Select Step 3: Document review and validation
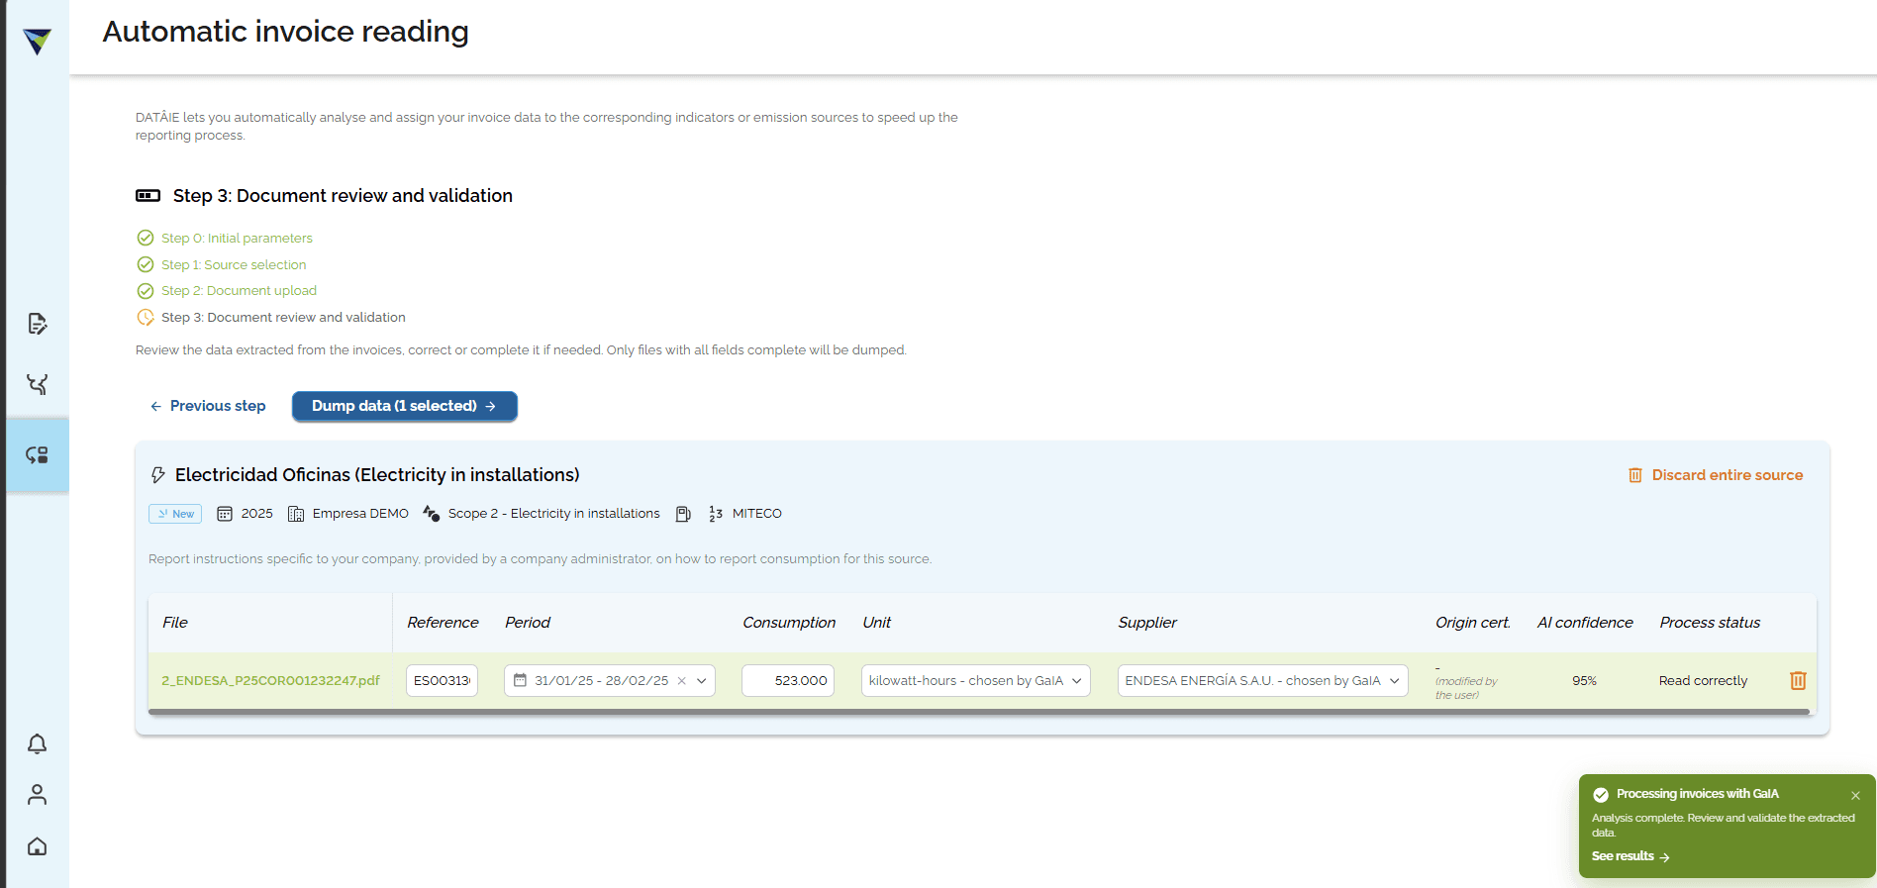The width and height of the screenshot is (1877, 888). click(x=283, y=318)
